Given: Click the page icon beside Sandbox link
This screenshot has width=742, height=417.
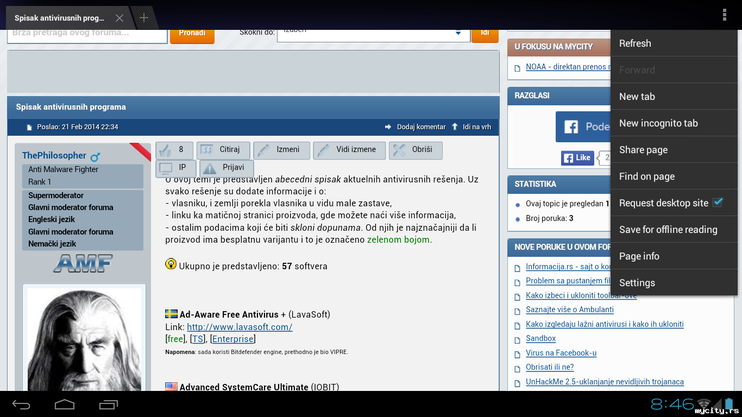Looking at the screenshot, I should tap(517, 339).
